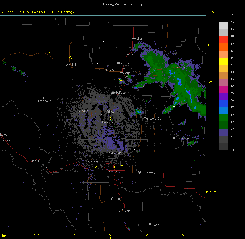This screenshot has height=239, width=245.
Task: Click the Strathmore city label
Action: [147, 173]
